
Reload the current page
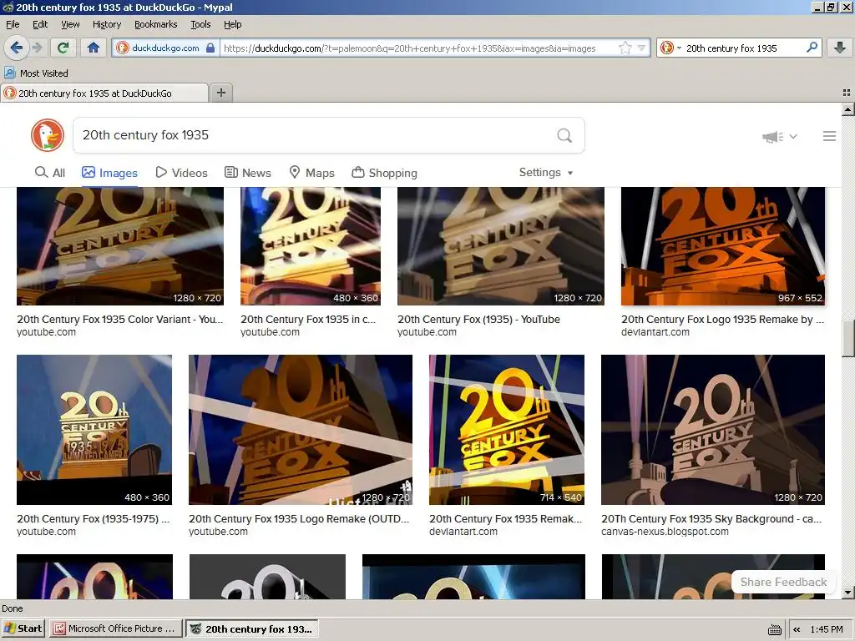(x=63, y=48)
